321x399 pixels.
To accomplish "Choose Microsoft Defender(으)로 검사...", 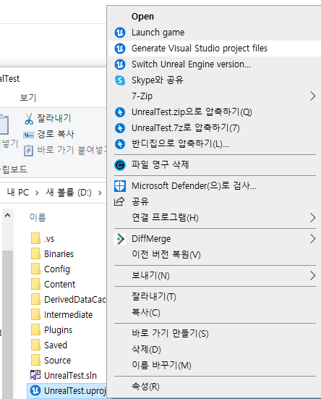I will pos(194,186).
